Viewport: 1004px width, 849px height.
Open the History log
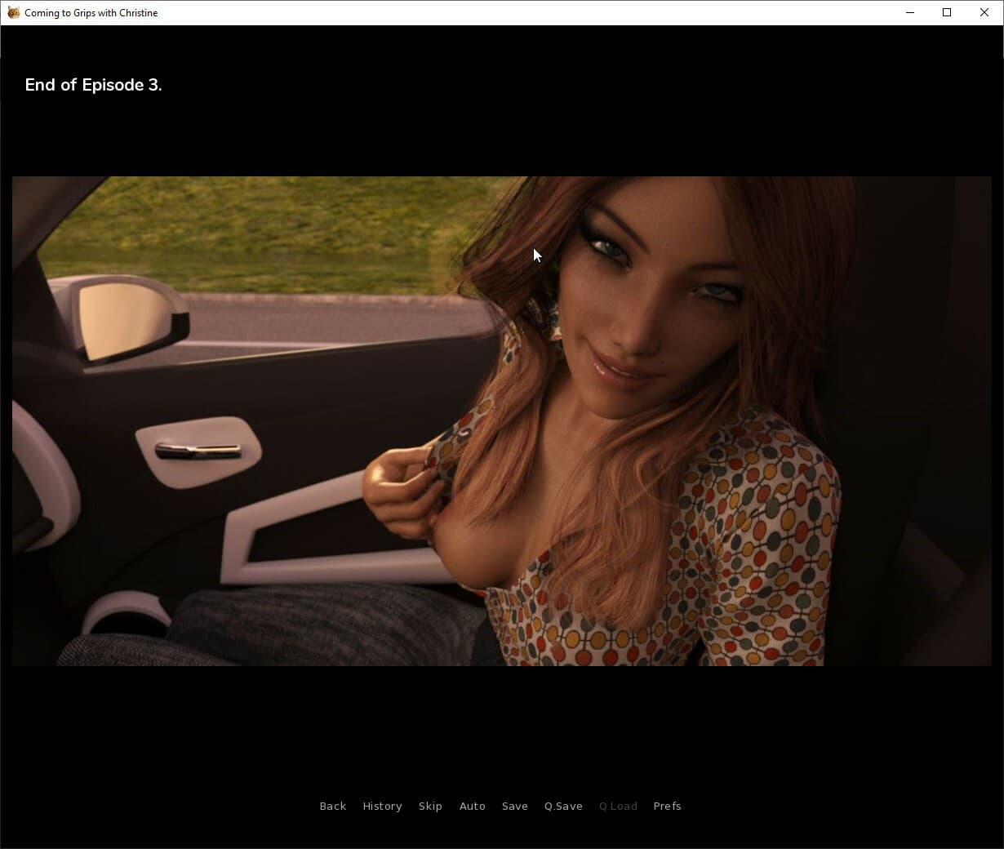[382, 806]
